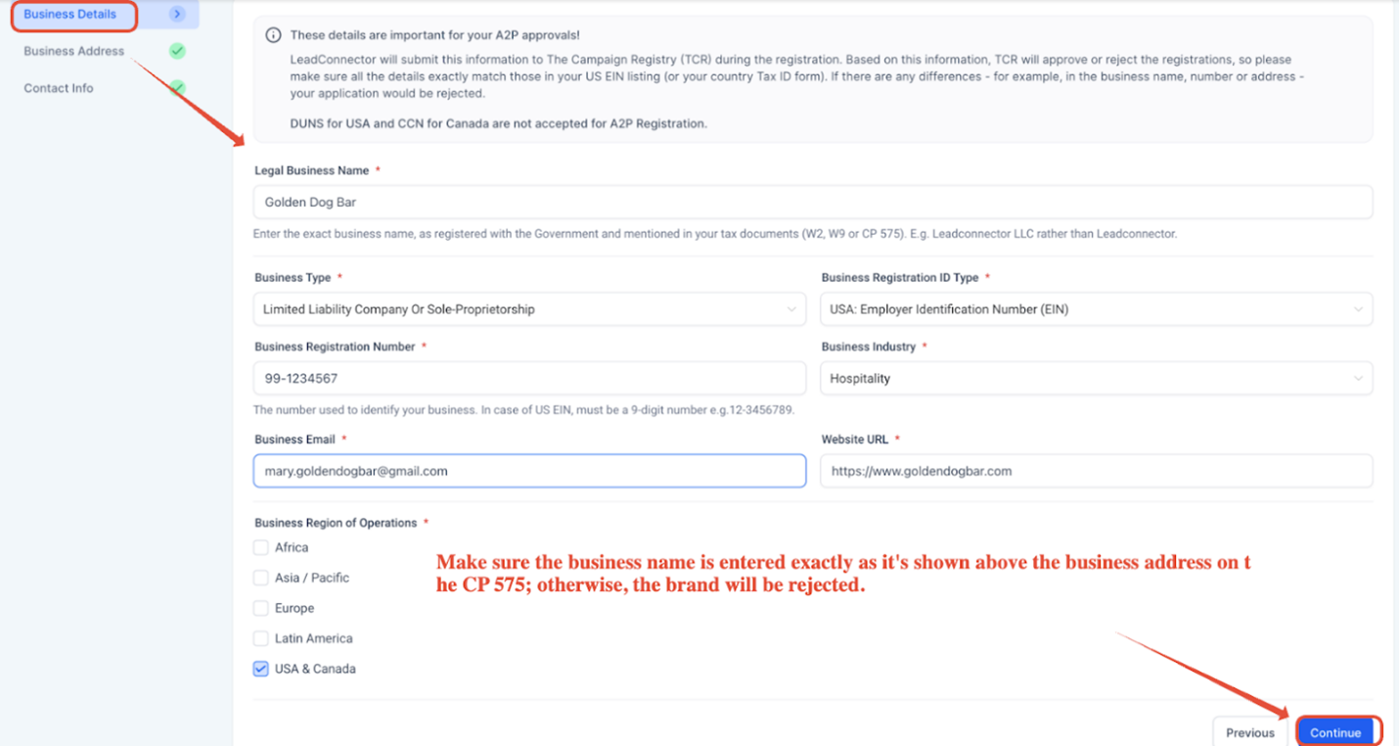The image size is (1399, 746).
Task: Tick the Africa region checkbox
Action: click(x=260, y=547)
